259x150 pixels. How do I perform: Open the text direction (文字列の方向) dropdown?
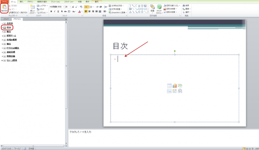point(116,6)
